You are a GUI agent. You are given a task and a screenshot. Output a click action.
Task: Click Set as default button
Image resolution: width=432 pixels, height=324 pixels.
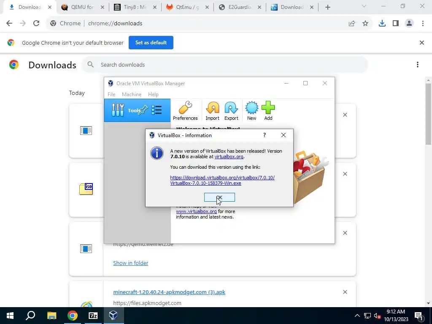(x=151, y=43)
